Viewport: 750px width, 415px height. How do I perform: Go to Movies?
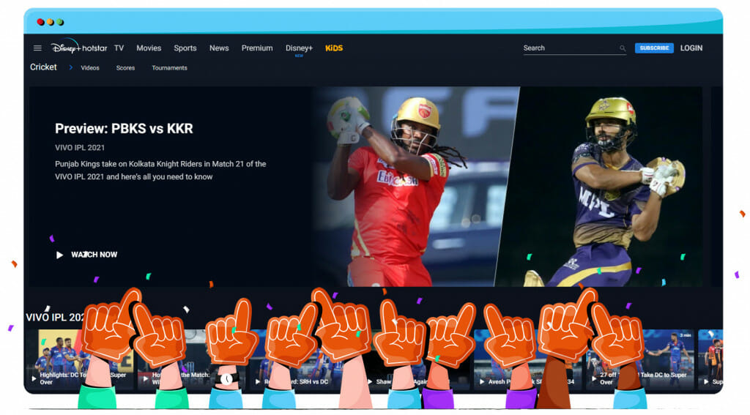pos(149,48)
